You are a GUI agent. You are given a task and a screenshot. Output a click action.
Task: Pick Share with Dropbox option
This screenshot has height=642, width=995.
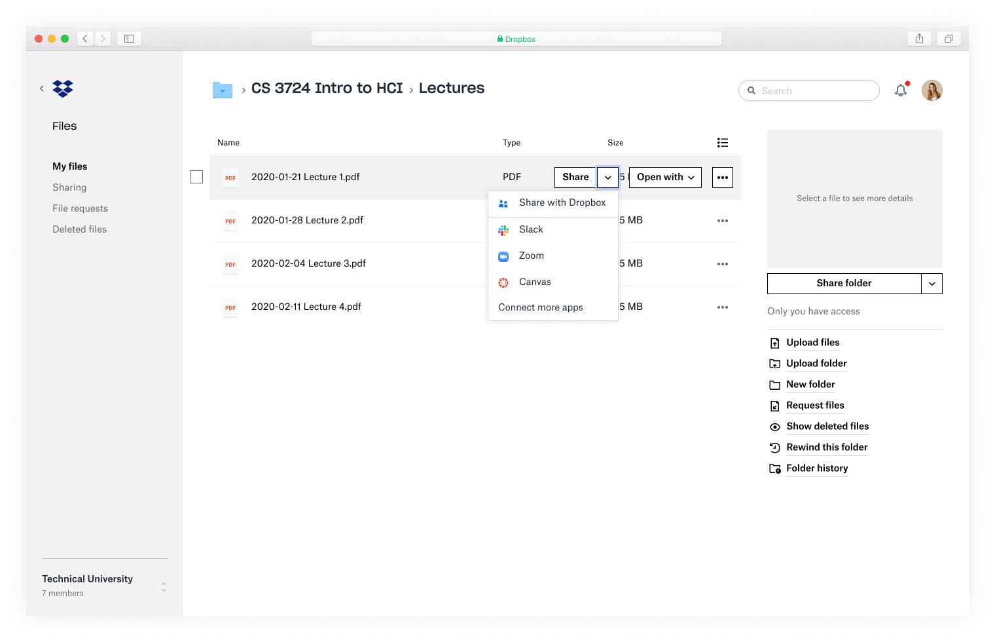pos(562,202)
